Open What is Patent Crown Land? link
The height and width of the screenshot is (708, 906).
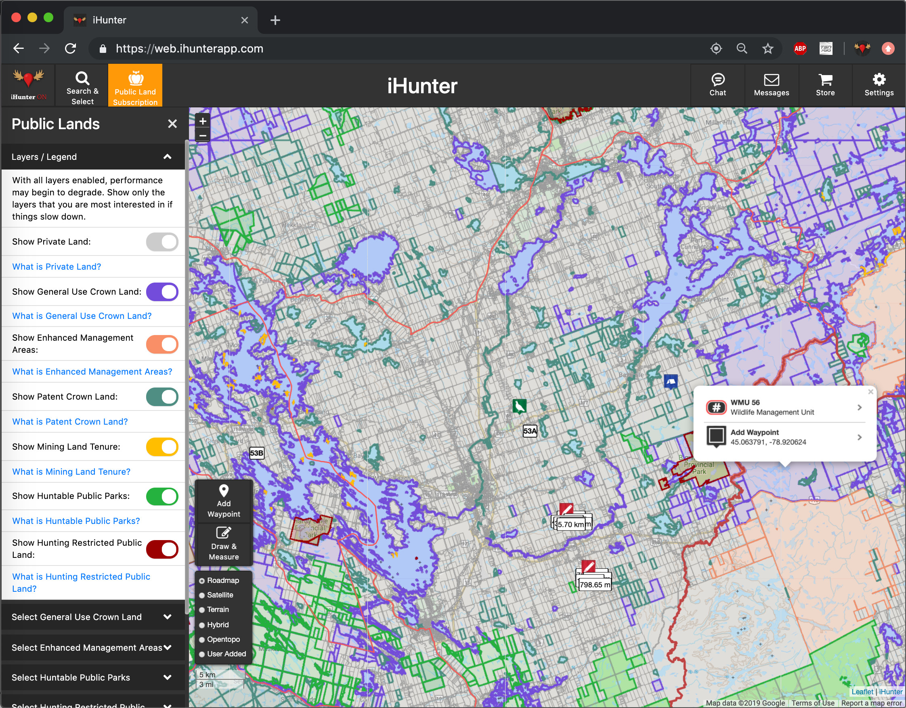point(70,422)
